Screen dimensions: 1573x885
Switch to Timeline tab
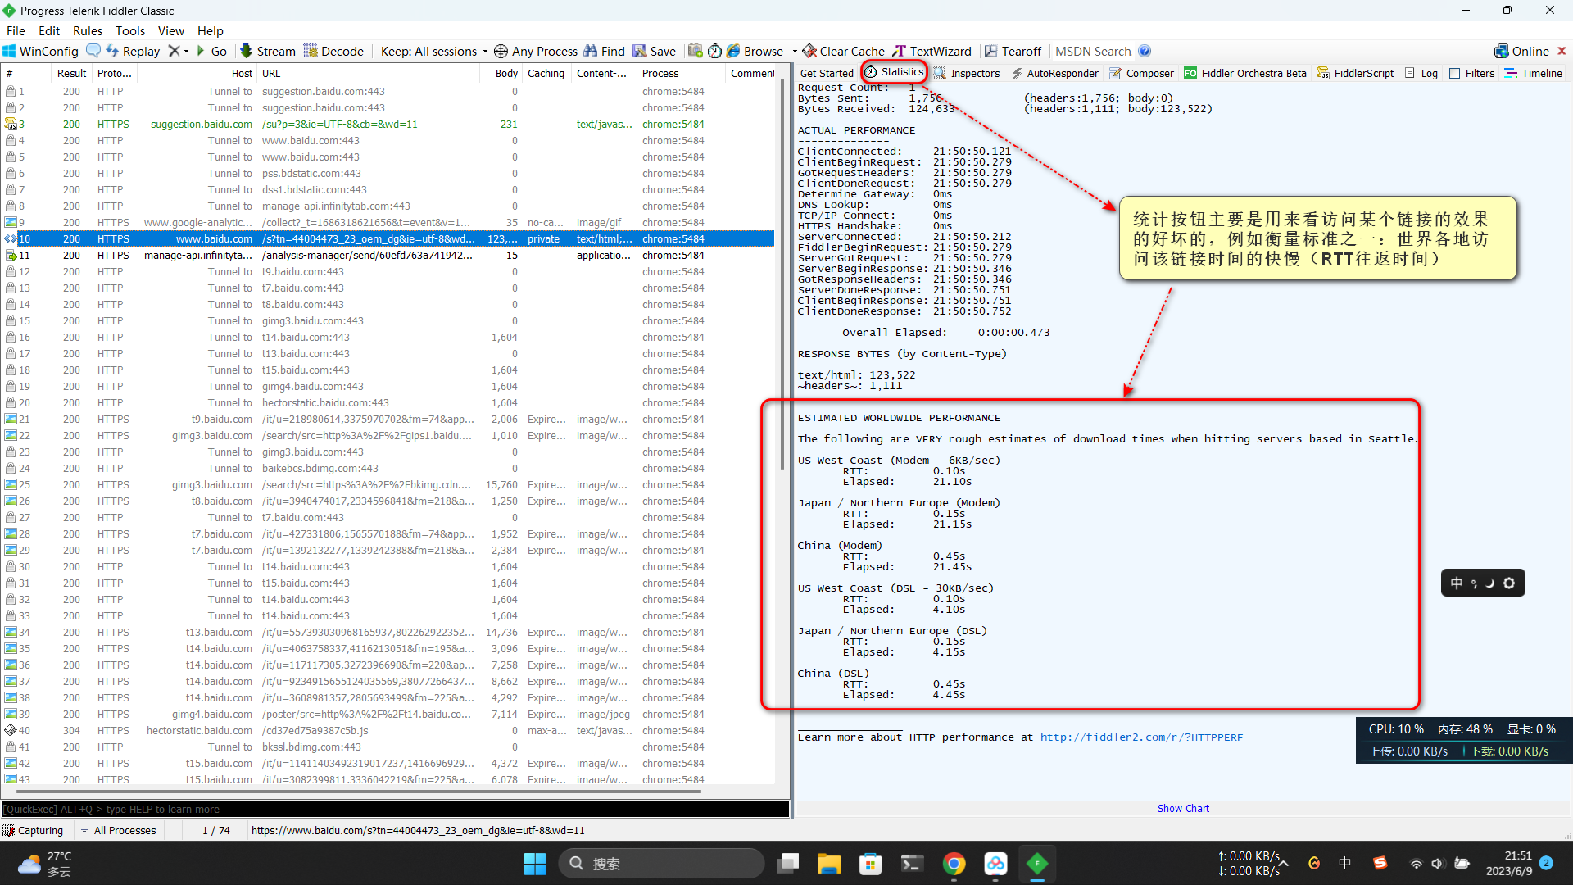click(x=1534, y=73)
